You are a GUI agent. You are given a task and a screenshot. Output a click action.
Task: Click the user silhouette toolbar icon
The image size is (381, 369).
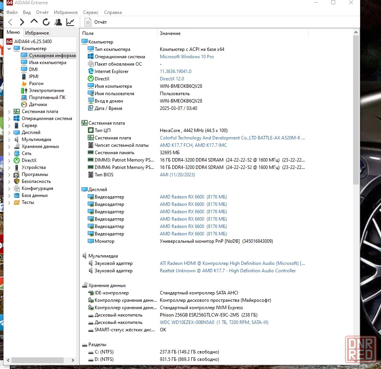(58, 22)
